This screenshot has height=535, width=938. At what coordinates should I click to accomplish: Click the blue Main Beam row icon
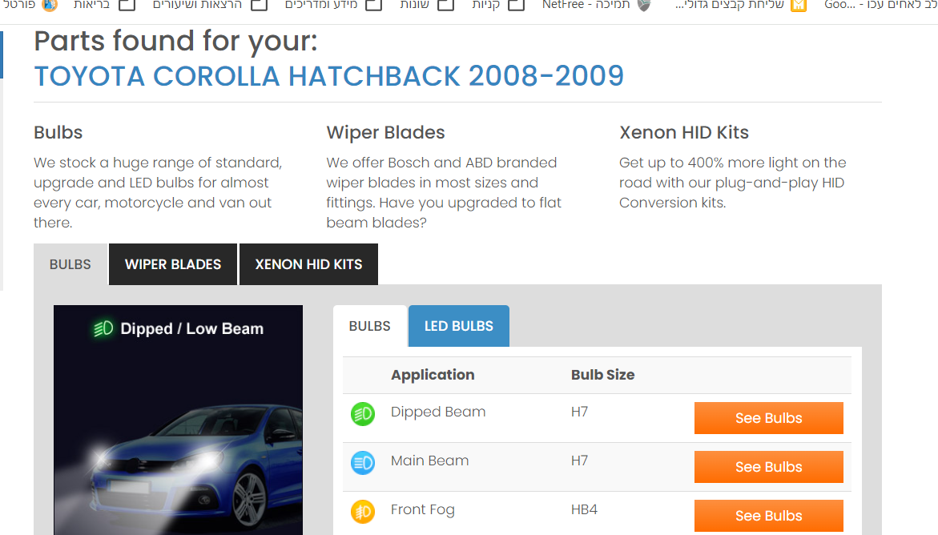(x=363, y=463)
